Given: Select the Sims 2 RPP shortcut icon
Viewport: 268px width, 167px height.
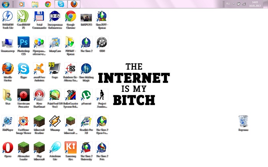Looking at the screenshot, I should pyautogui.click(x=102, y=16).
